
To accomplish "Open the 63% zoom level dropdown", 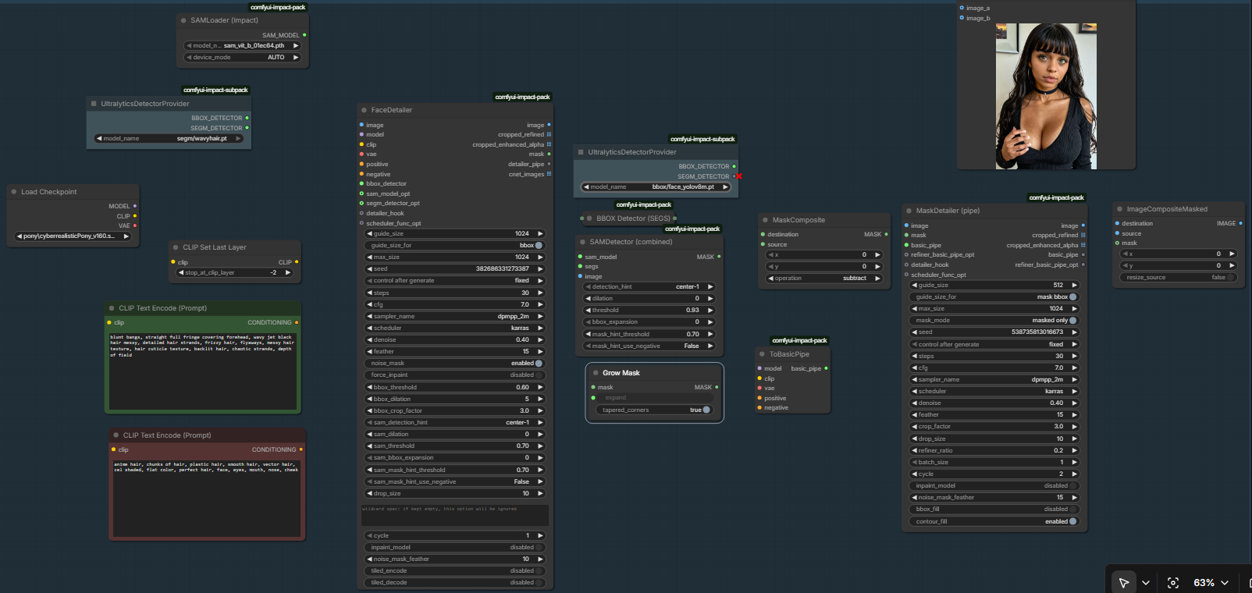I will 1211,583.
